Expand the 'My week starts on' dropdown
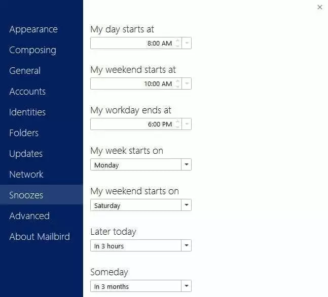The height and width of the screenshot is (297, 328). coord(187,165)
